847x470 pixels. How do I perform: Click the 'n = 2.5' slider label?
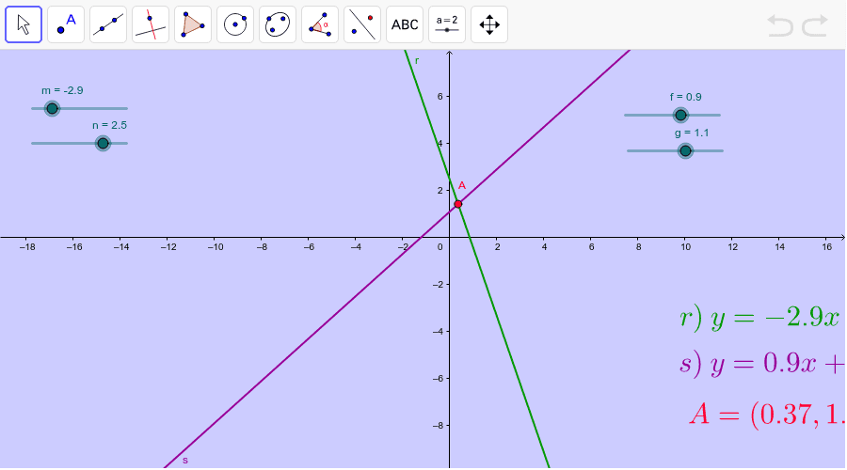click(110, 125)
